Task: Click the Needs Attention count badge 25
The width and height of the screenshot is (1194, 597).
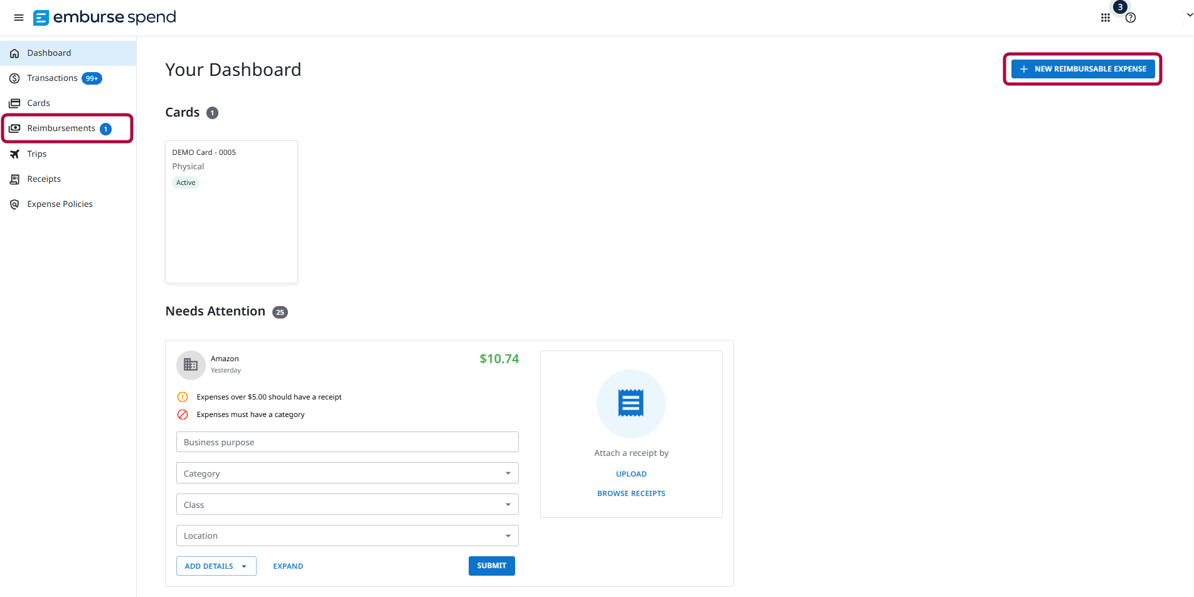Action: pos(280,312)
